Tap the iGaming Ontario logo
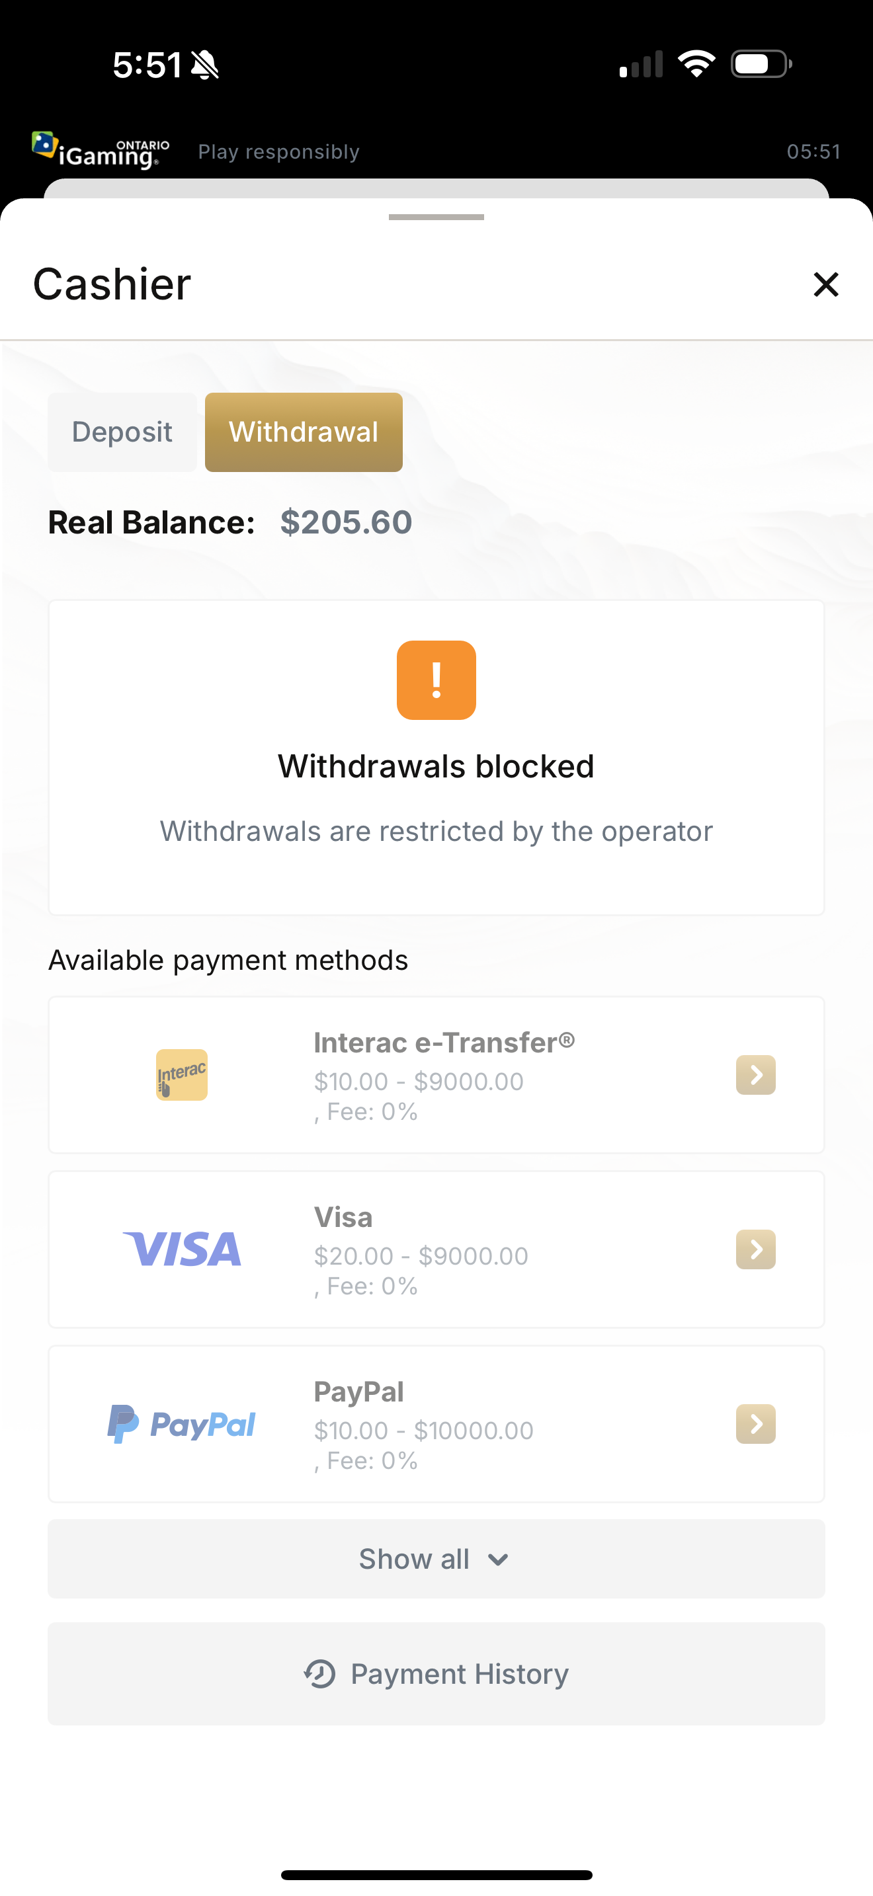Viewport: 873px width, 1896px height. [101, 150]
